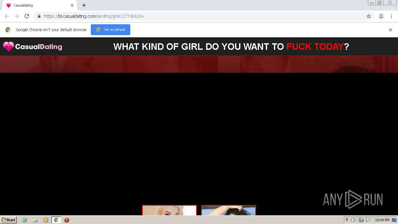Open the Windows Start menu

[9, 220]
